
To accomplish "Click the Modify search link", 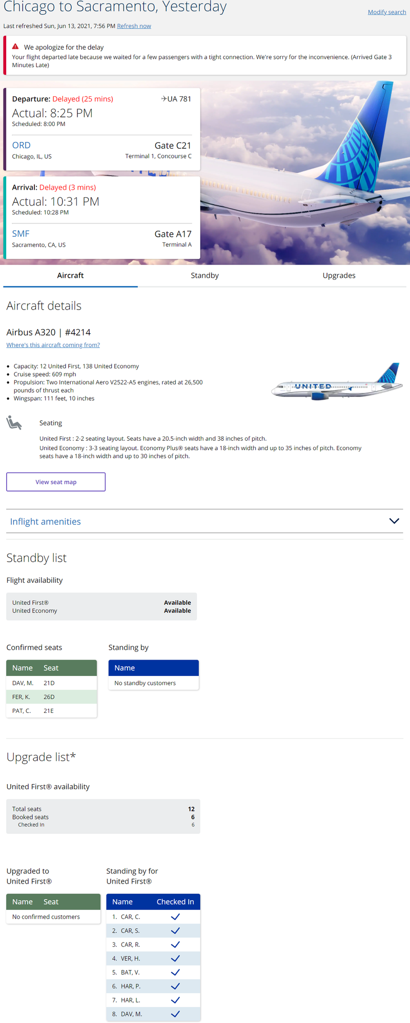I will 386,12.
